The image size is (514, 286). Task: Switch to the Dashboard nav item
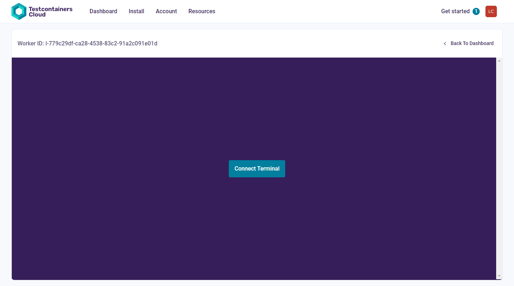pos(103,11)
